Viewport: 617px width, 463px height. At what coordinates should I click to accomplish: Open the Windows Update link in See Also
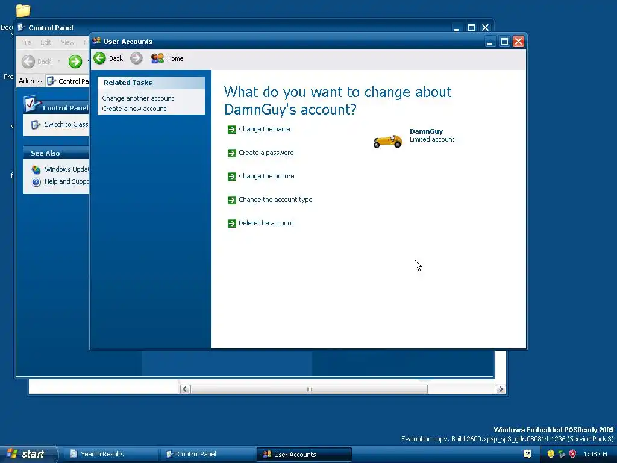click(x=66, y=169)
